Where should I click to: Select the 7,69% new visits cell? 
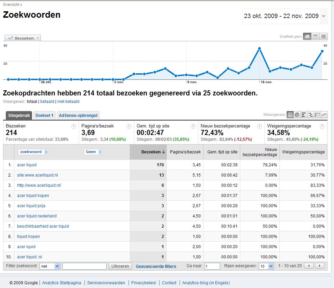260,175
